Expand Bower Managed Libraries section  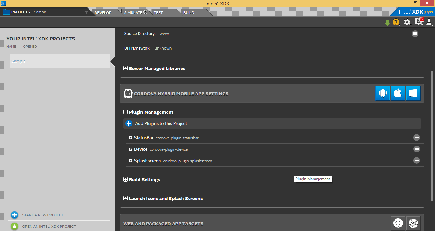tap(125, 69)
